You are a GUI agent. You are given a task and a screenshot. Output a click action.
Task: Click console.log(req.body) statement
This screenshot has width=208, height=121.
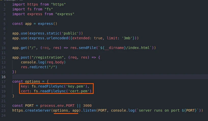click(x=43, y=62)
